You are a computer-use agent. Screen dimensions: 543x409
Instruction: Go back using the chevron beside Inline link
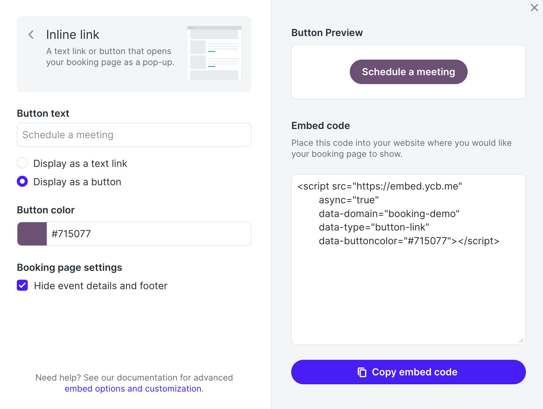31,35
